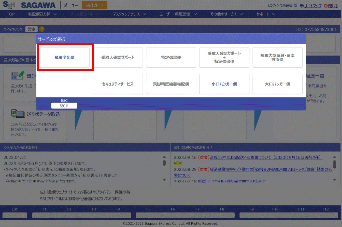Click the quick link 設定 button

point(32,29)
